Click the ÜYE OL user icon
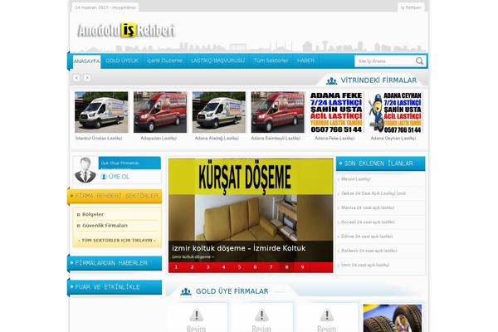This screenshot has height=332, width=498. coord(104,177)
